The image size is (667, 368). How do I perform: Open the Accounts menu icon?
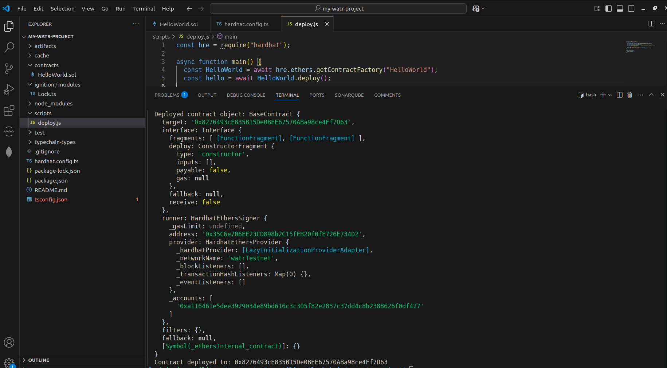point(9,342)
